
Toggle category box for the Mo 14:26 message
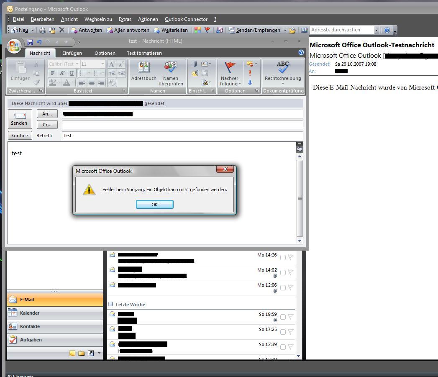click(283, 257)
